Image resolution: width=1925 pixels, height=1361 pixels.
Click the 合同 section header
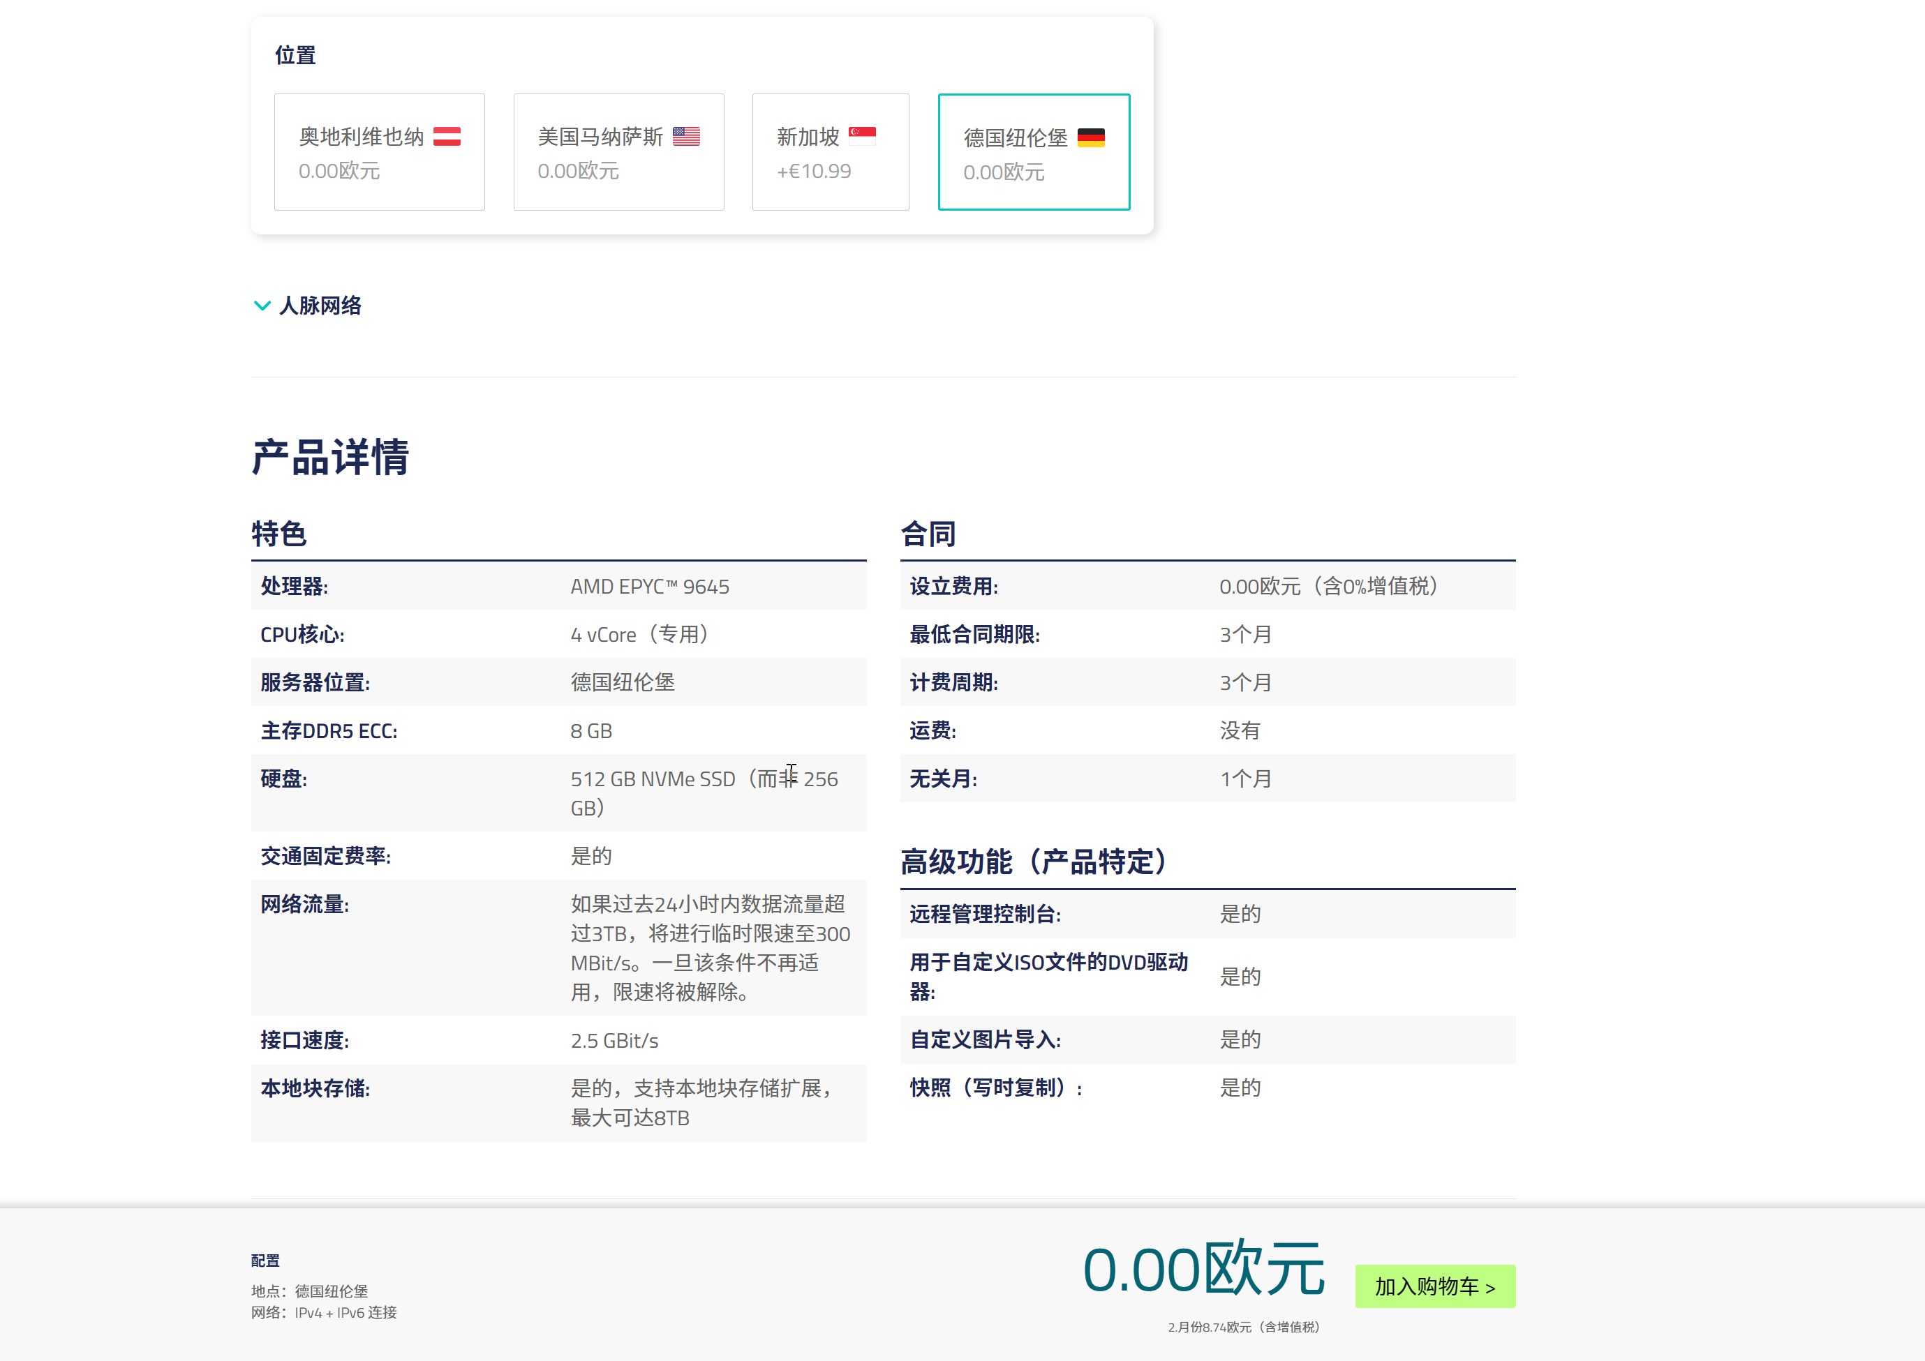[928, 534]
